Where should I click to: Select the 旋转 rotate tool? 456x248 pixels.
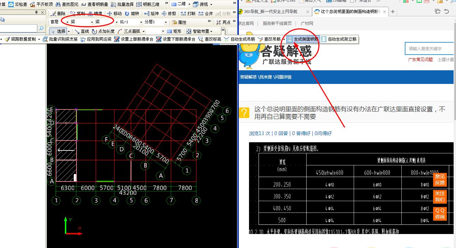coord(132,14)
